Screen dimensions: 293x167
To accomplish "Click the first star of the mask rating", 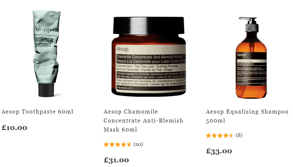I will tap(106, 144).
